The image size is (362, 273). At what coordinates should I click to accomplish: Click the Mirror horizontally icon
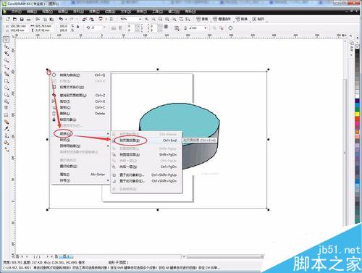pos(114,28)
